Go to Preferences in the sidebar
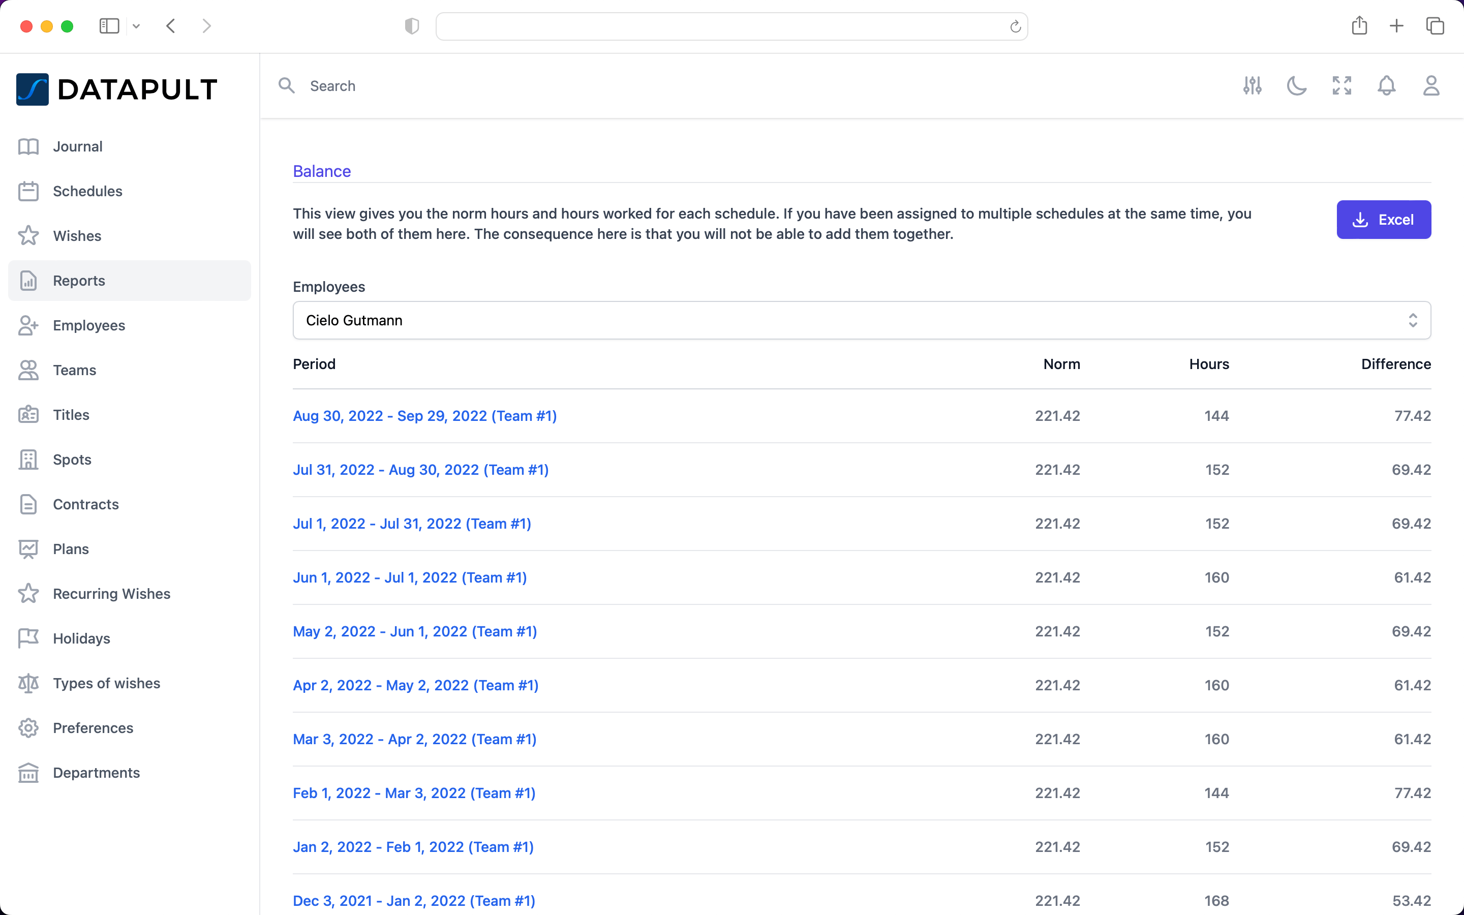The image size is (1464, 915). coord(93,728)
